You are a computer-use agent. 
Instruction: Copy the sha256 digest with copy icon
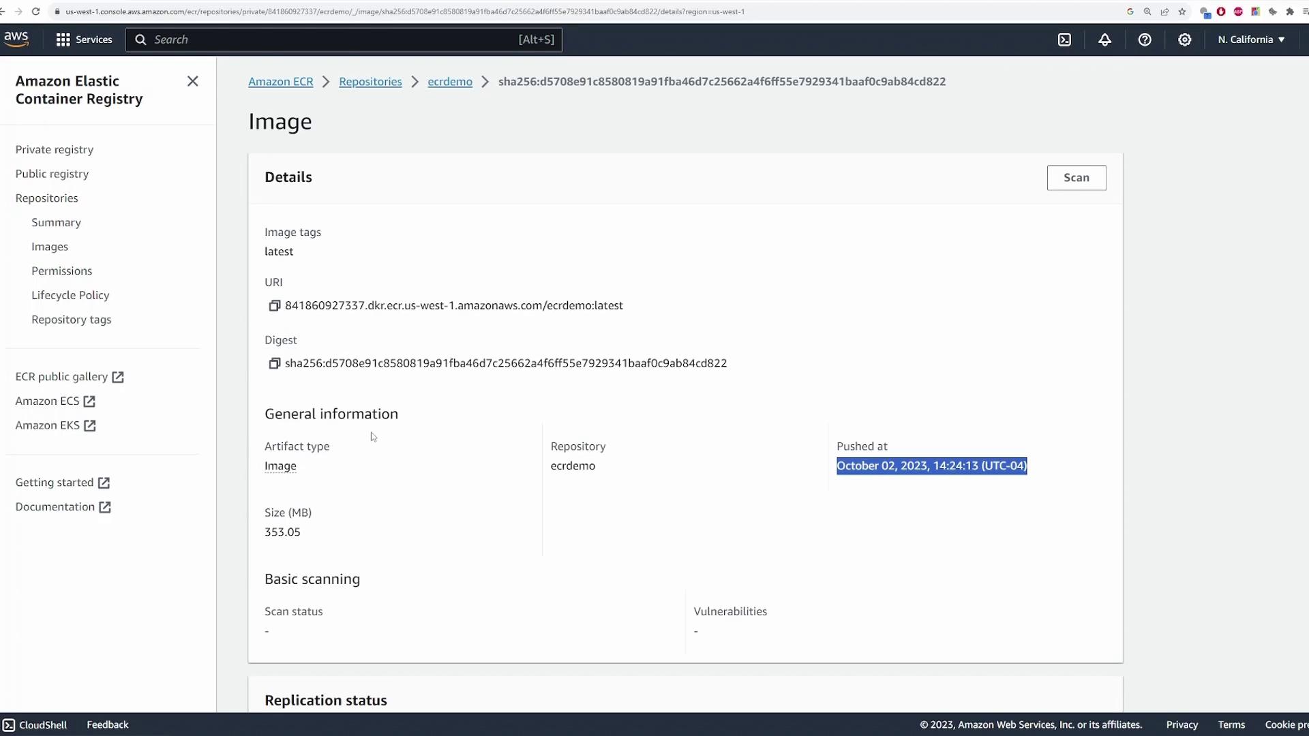coord(274,364)
